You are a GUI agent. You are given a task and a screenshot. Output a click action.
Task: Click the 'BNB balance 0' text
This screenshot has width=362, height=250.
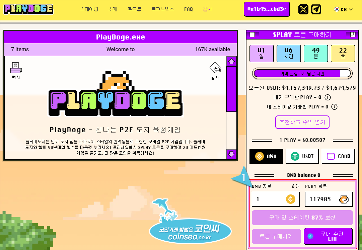click(304, 175)
